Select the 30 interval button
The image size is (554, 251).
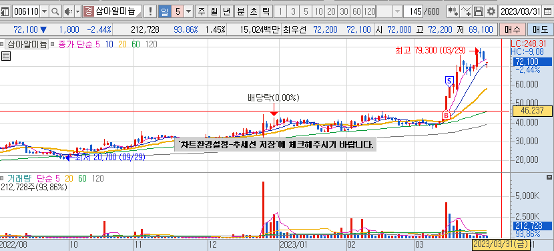pyautogui.click(x=344, y=11)
